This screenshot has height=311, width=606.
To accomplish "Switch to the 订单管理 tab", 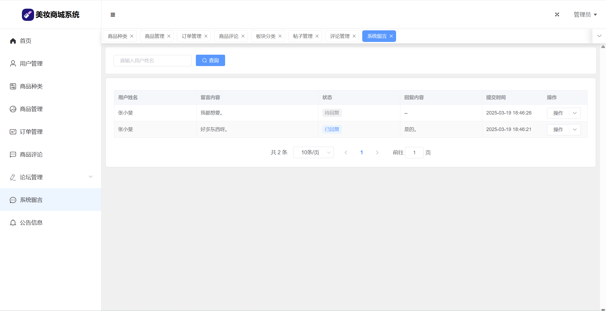I will coord(192,36).
